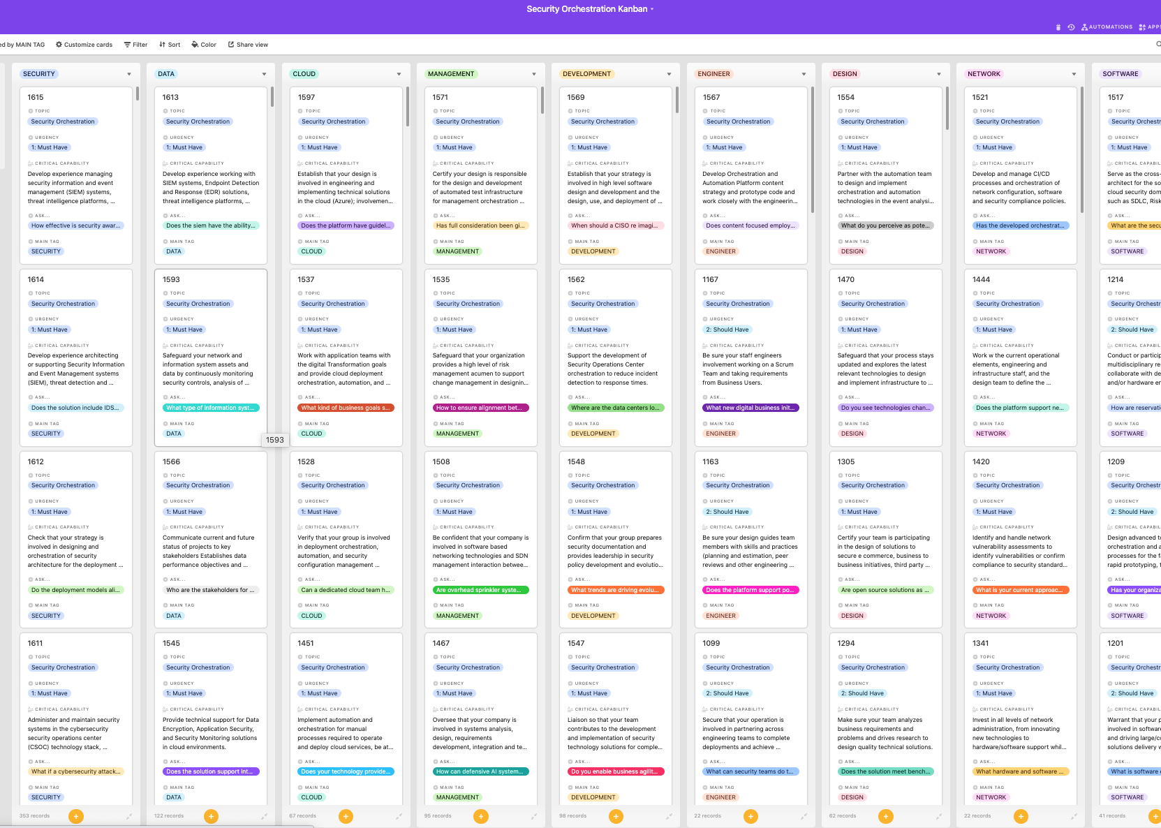Collapse the DATA stack using the arrows icon

coord(264,816)
